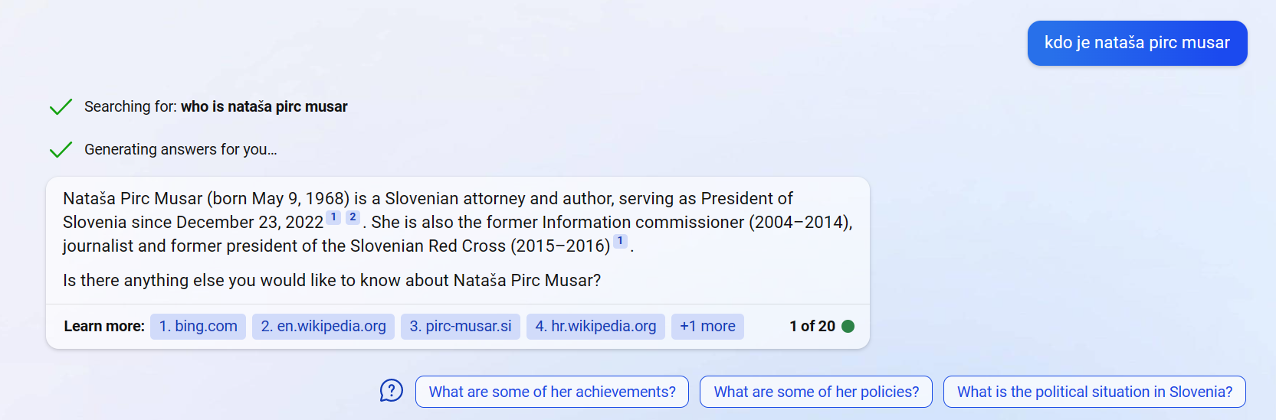Open the hr.wikipedia.org source link

[x=595, y=326]
